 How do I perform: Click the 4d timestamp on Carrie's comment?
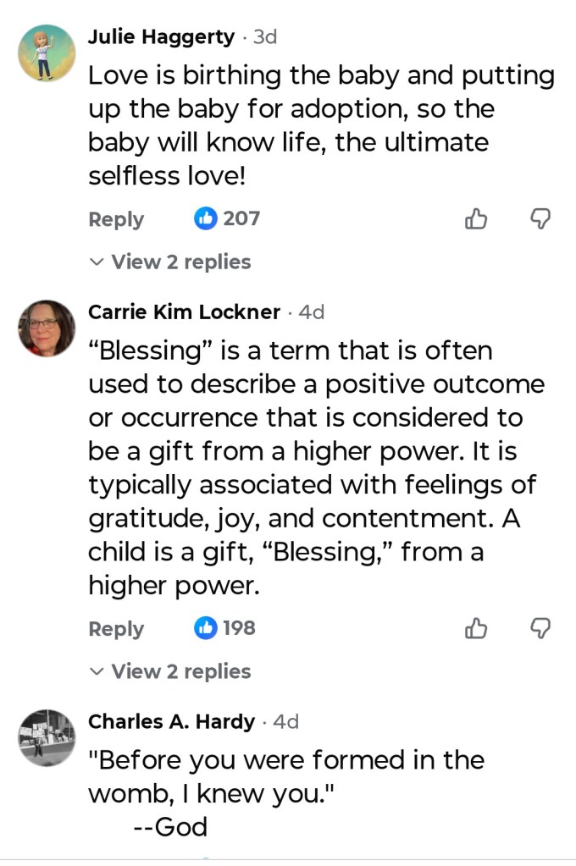point(312,312)
